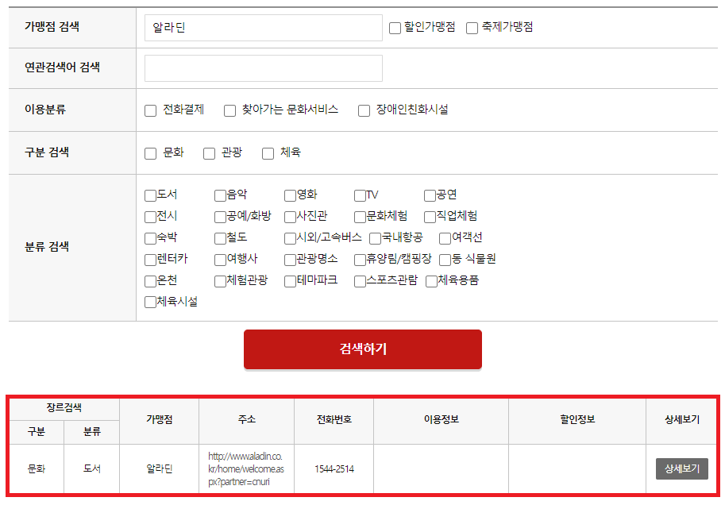
Task: Check the 도서 classification box
Action: tap(148, 195)
